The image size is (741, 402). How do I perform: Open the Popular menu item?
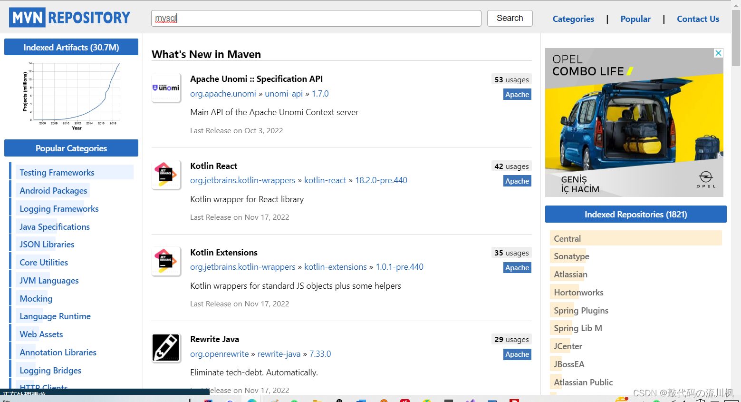(x=635, y=19)
